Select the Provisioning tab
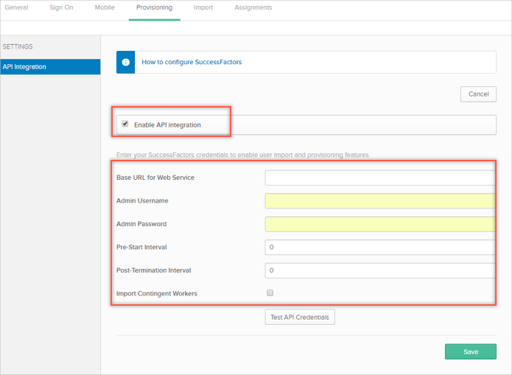Viewport: 512px width, 375px height. click(x=154, y=8)
